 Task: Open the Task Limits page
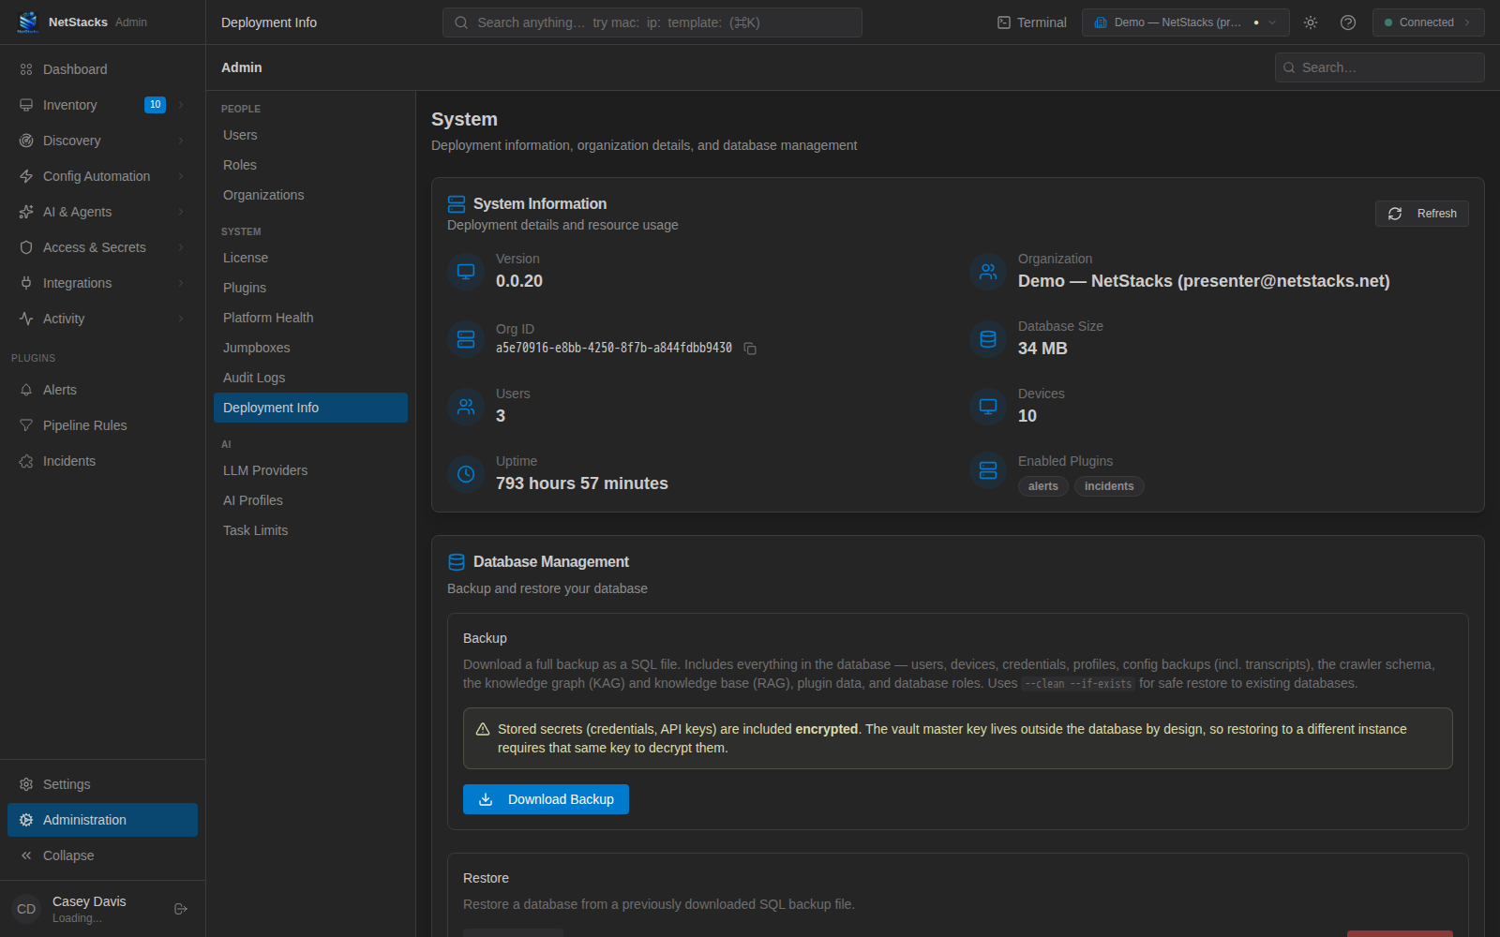[x=310, y=530]
